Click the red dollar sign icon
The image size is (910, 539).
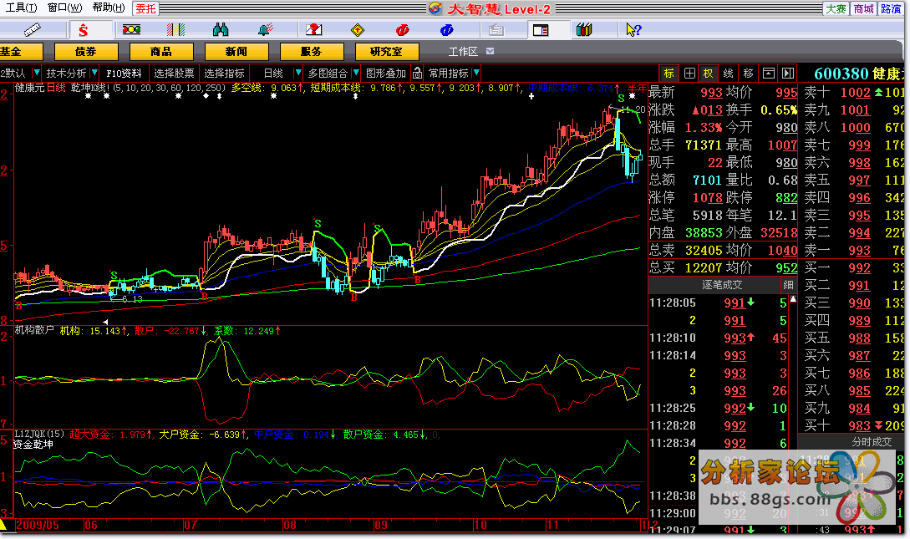(84, 29)
